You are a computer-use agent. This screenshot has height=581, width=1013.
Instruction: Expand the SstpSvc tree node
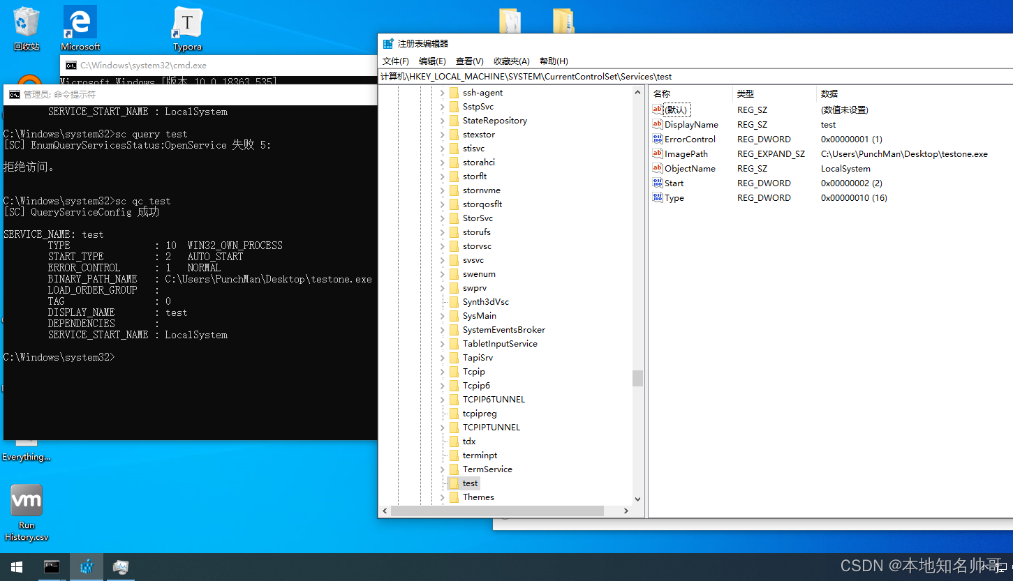coord(442,107)
